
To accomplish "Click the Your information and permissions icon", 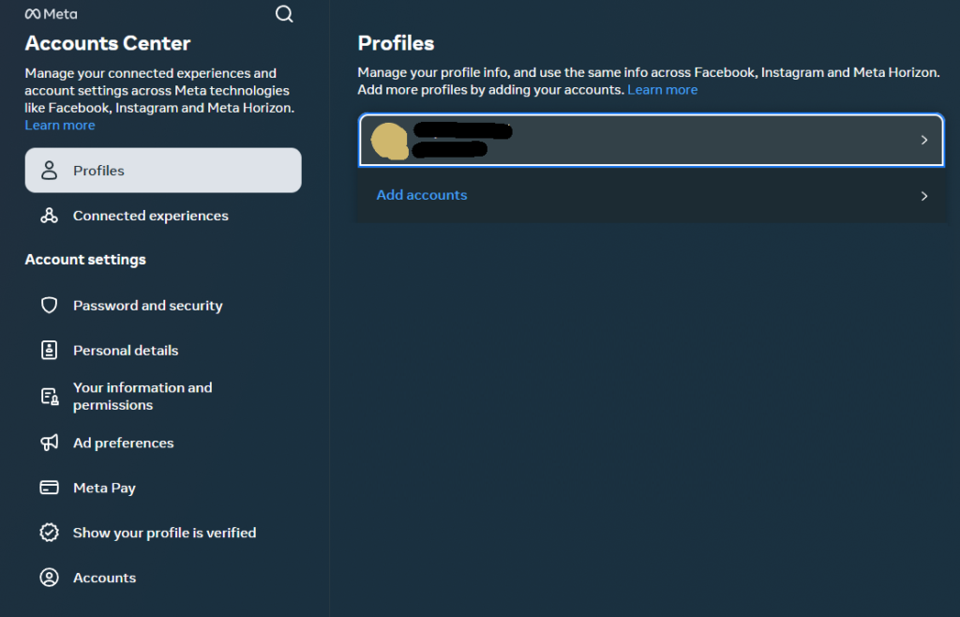I will click(x=50, y=397).
